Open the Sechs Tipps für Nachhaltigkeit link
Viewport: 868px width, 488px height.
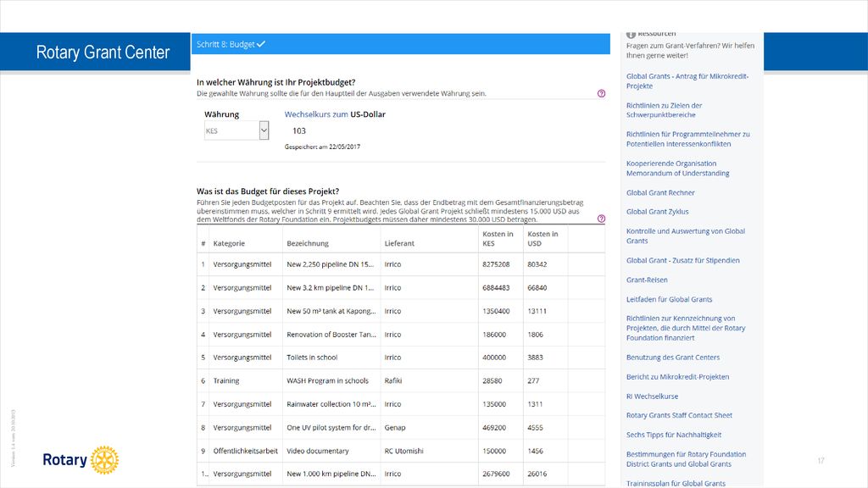pyautogui.click(x=674, y=435)
